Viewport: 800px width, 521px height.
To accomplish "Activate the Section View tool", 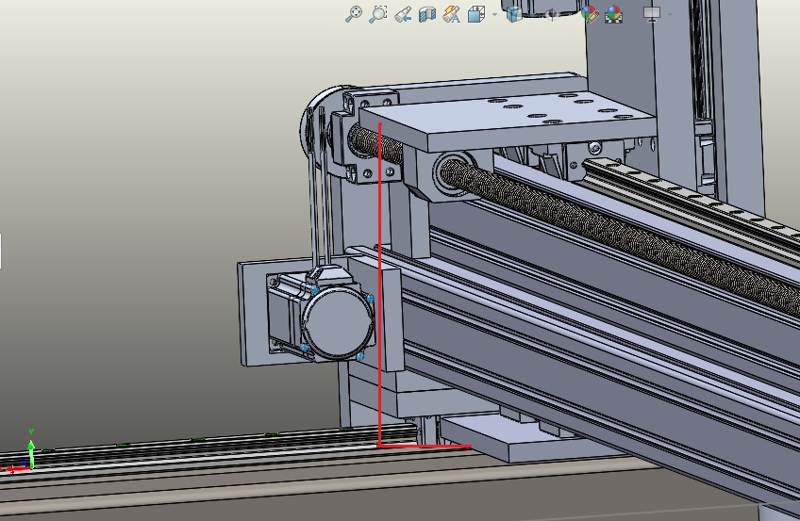I will (x=427, y=14).
